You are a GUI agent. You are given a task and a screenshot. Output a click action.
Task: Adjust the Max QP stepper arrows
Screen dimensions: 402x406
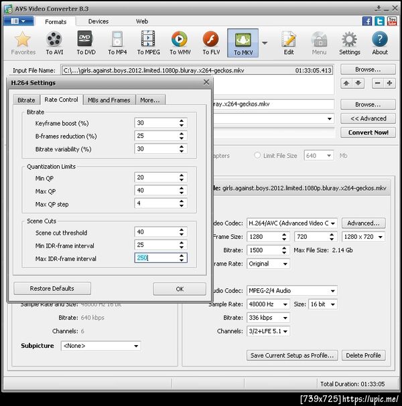[182, 191]
